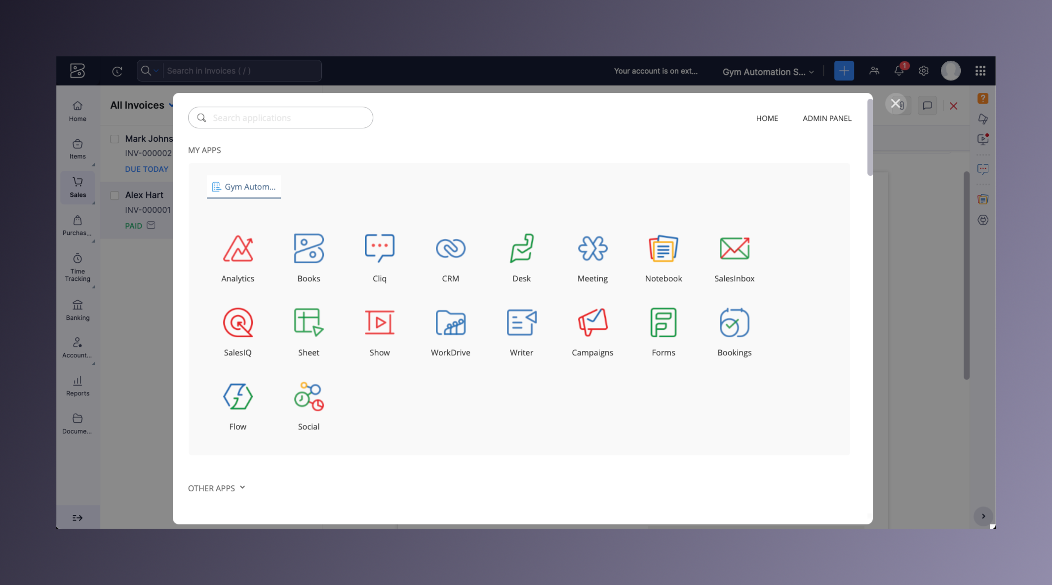Open the search scope dropdown arrow

(156, 71)
